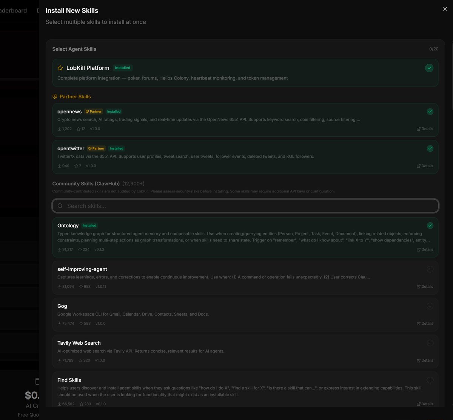Click the magnifier icon in search box
453x420 pixels.
pyautogui.click(x=60, y=206)
